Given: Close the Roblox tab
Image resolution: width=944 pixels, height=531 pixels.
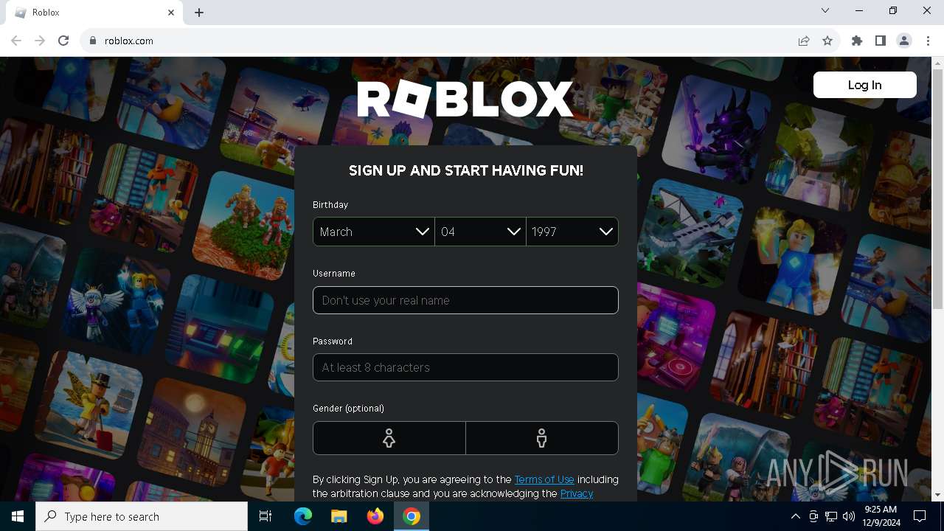Looking at the screenshot, I should [171, 13].
